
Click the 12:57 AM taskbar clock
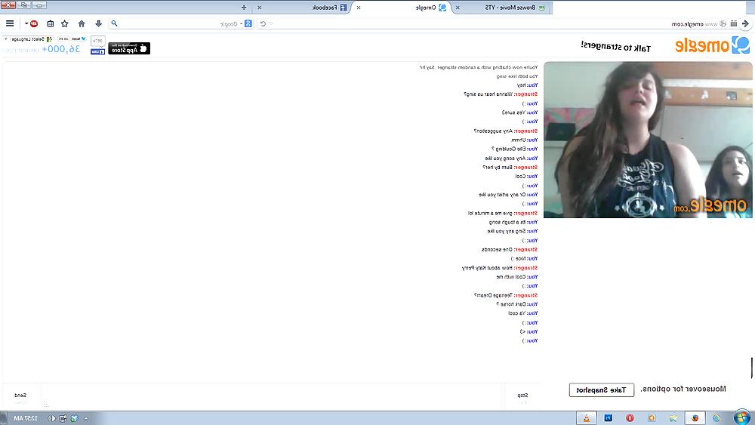26,418
